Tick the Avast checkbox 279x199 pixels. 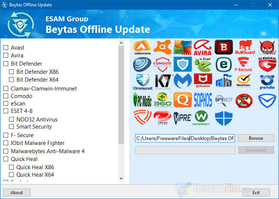pyautogui.click(x=6, y=48)
